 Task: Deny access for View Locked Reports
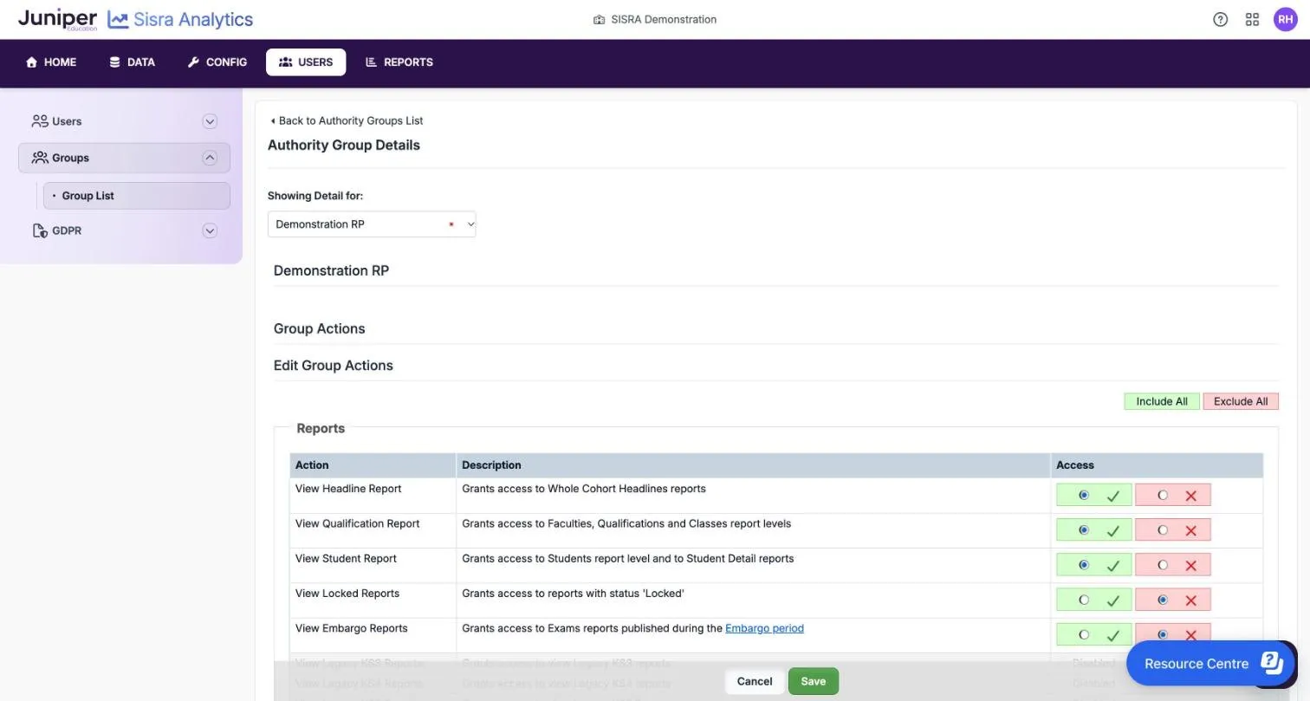[1163, 600]
